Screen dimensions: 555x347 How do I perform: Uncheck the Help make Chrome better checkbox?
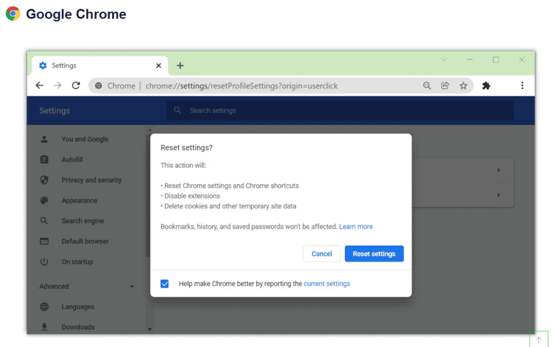pyautogui.click(x=165, y=284)
